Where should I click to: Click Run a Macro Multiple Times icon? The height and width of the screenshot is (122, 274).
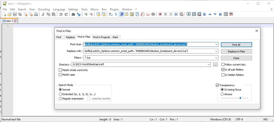(x=176, y=14)
